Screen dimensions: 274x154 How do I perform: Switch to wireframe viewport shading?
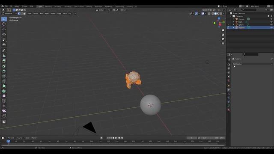pyautogui.click(x=213, y=13)
